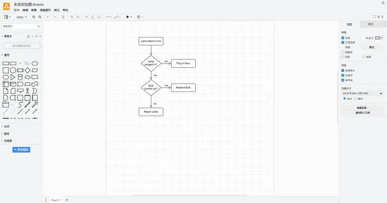Click the grid color swatch
The image size is (387, 203).
377,38
